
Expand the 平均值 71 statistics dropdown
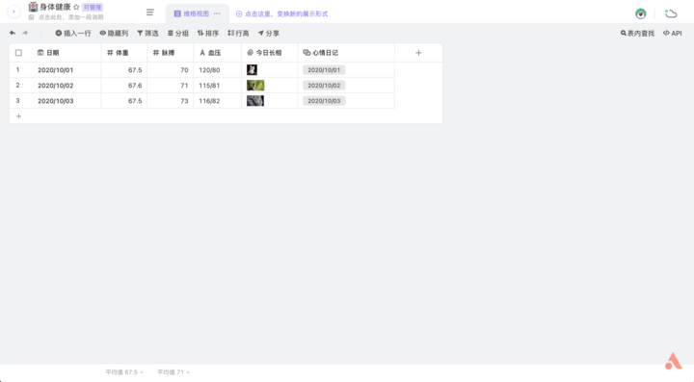coord(173,372)
